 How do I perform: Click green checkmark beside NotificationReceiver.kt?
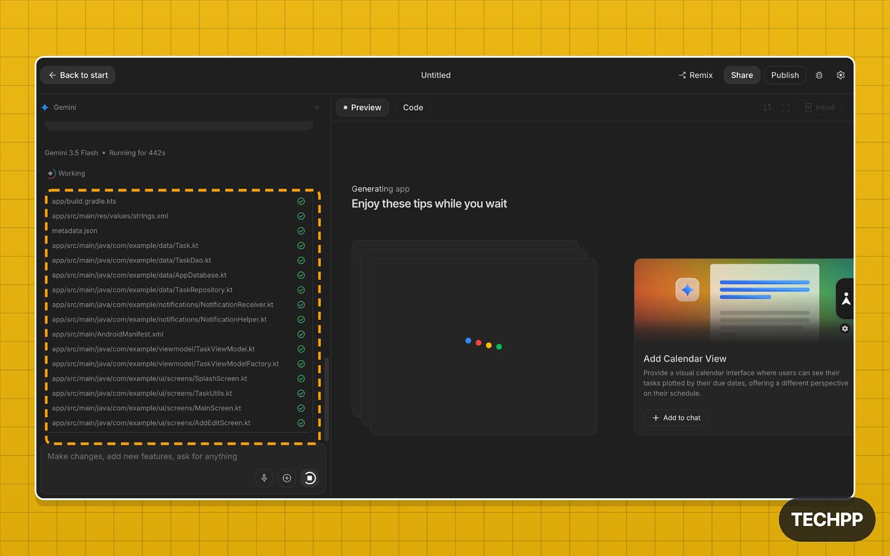(301, 304)
